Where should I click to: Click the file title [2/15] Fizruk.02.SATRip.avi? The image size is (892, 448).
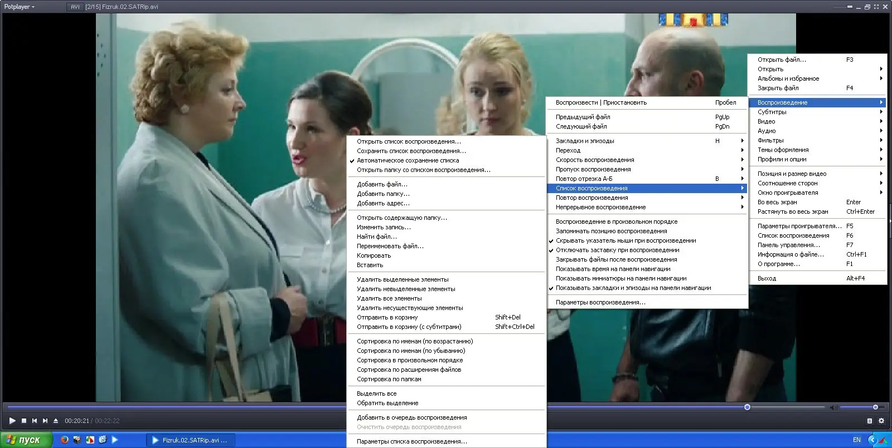(122, 7)
